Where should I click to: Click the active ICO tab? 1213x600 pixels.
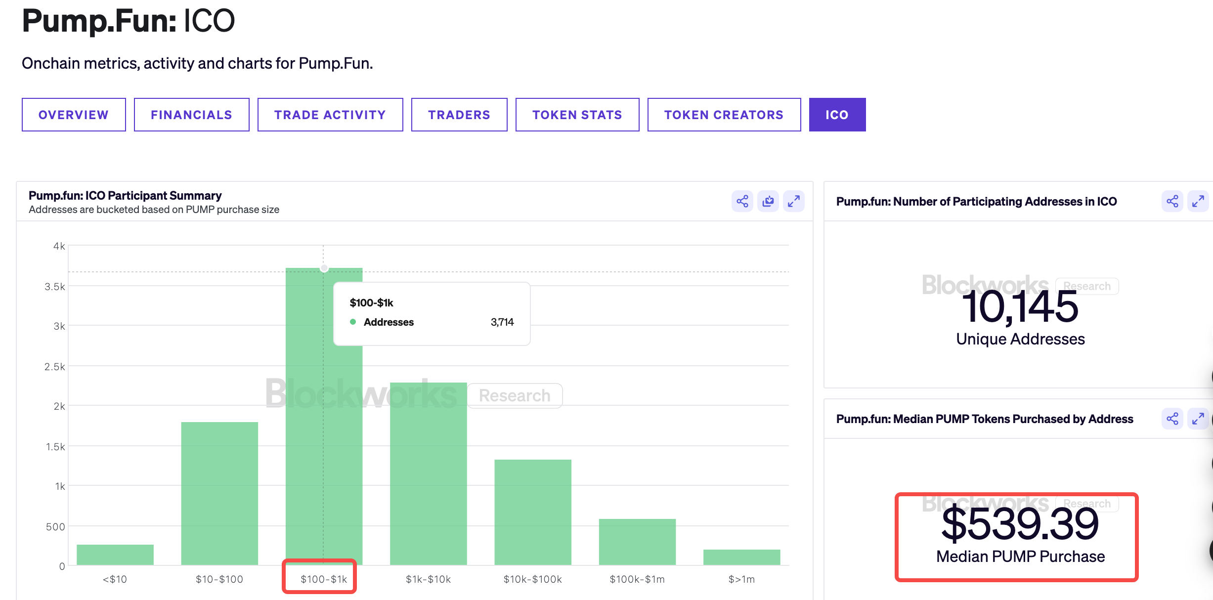[837, 115]
